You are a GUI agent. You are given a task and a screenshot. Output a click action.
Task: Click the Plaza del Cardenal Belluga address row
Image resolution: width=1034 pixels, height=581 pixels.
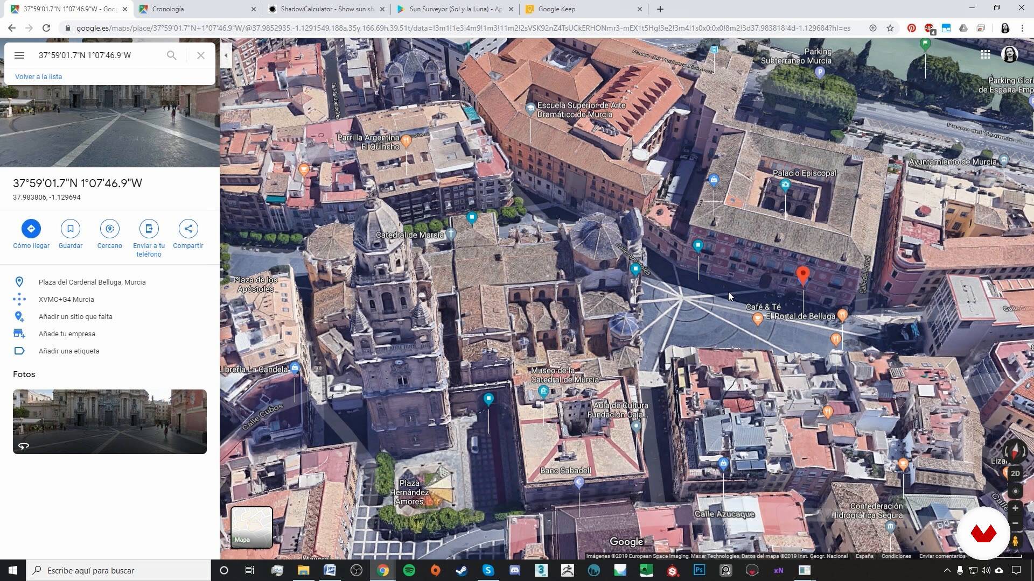(110, 282)
